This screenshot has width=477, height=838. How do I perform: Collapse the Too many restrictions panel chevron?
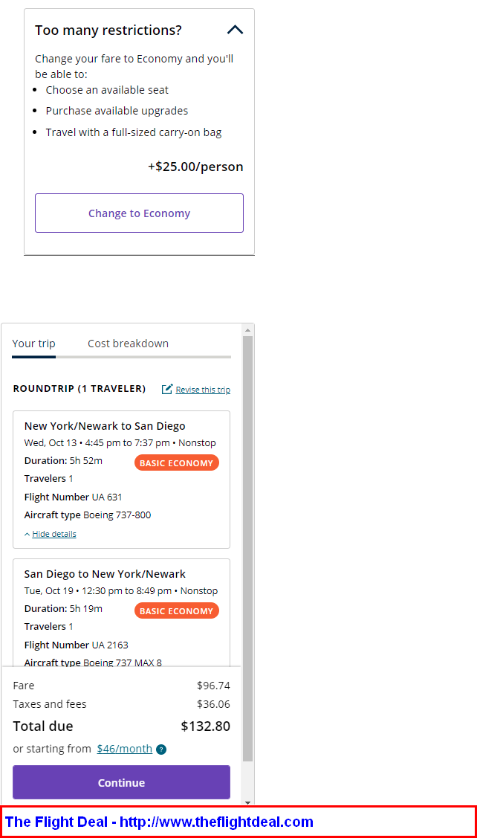[x=235, y=30]
